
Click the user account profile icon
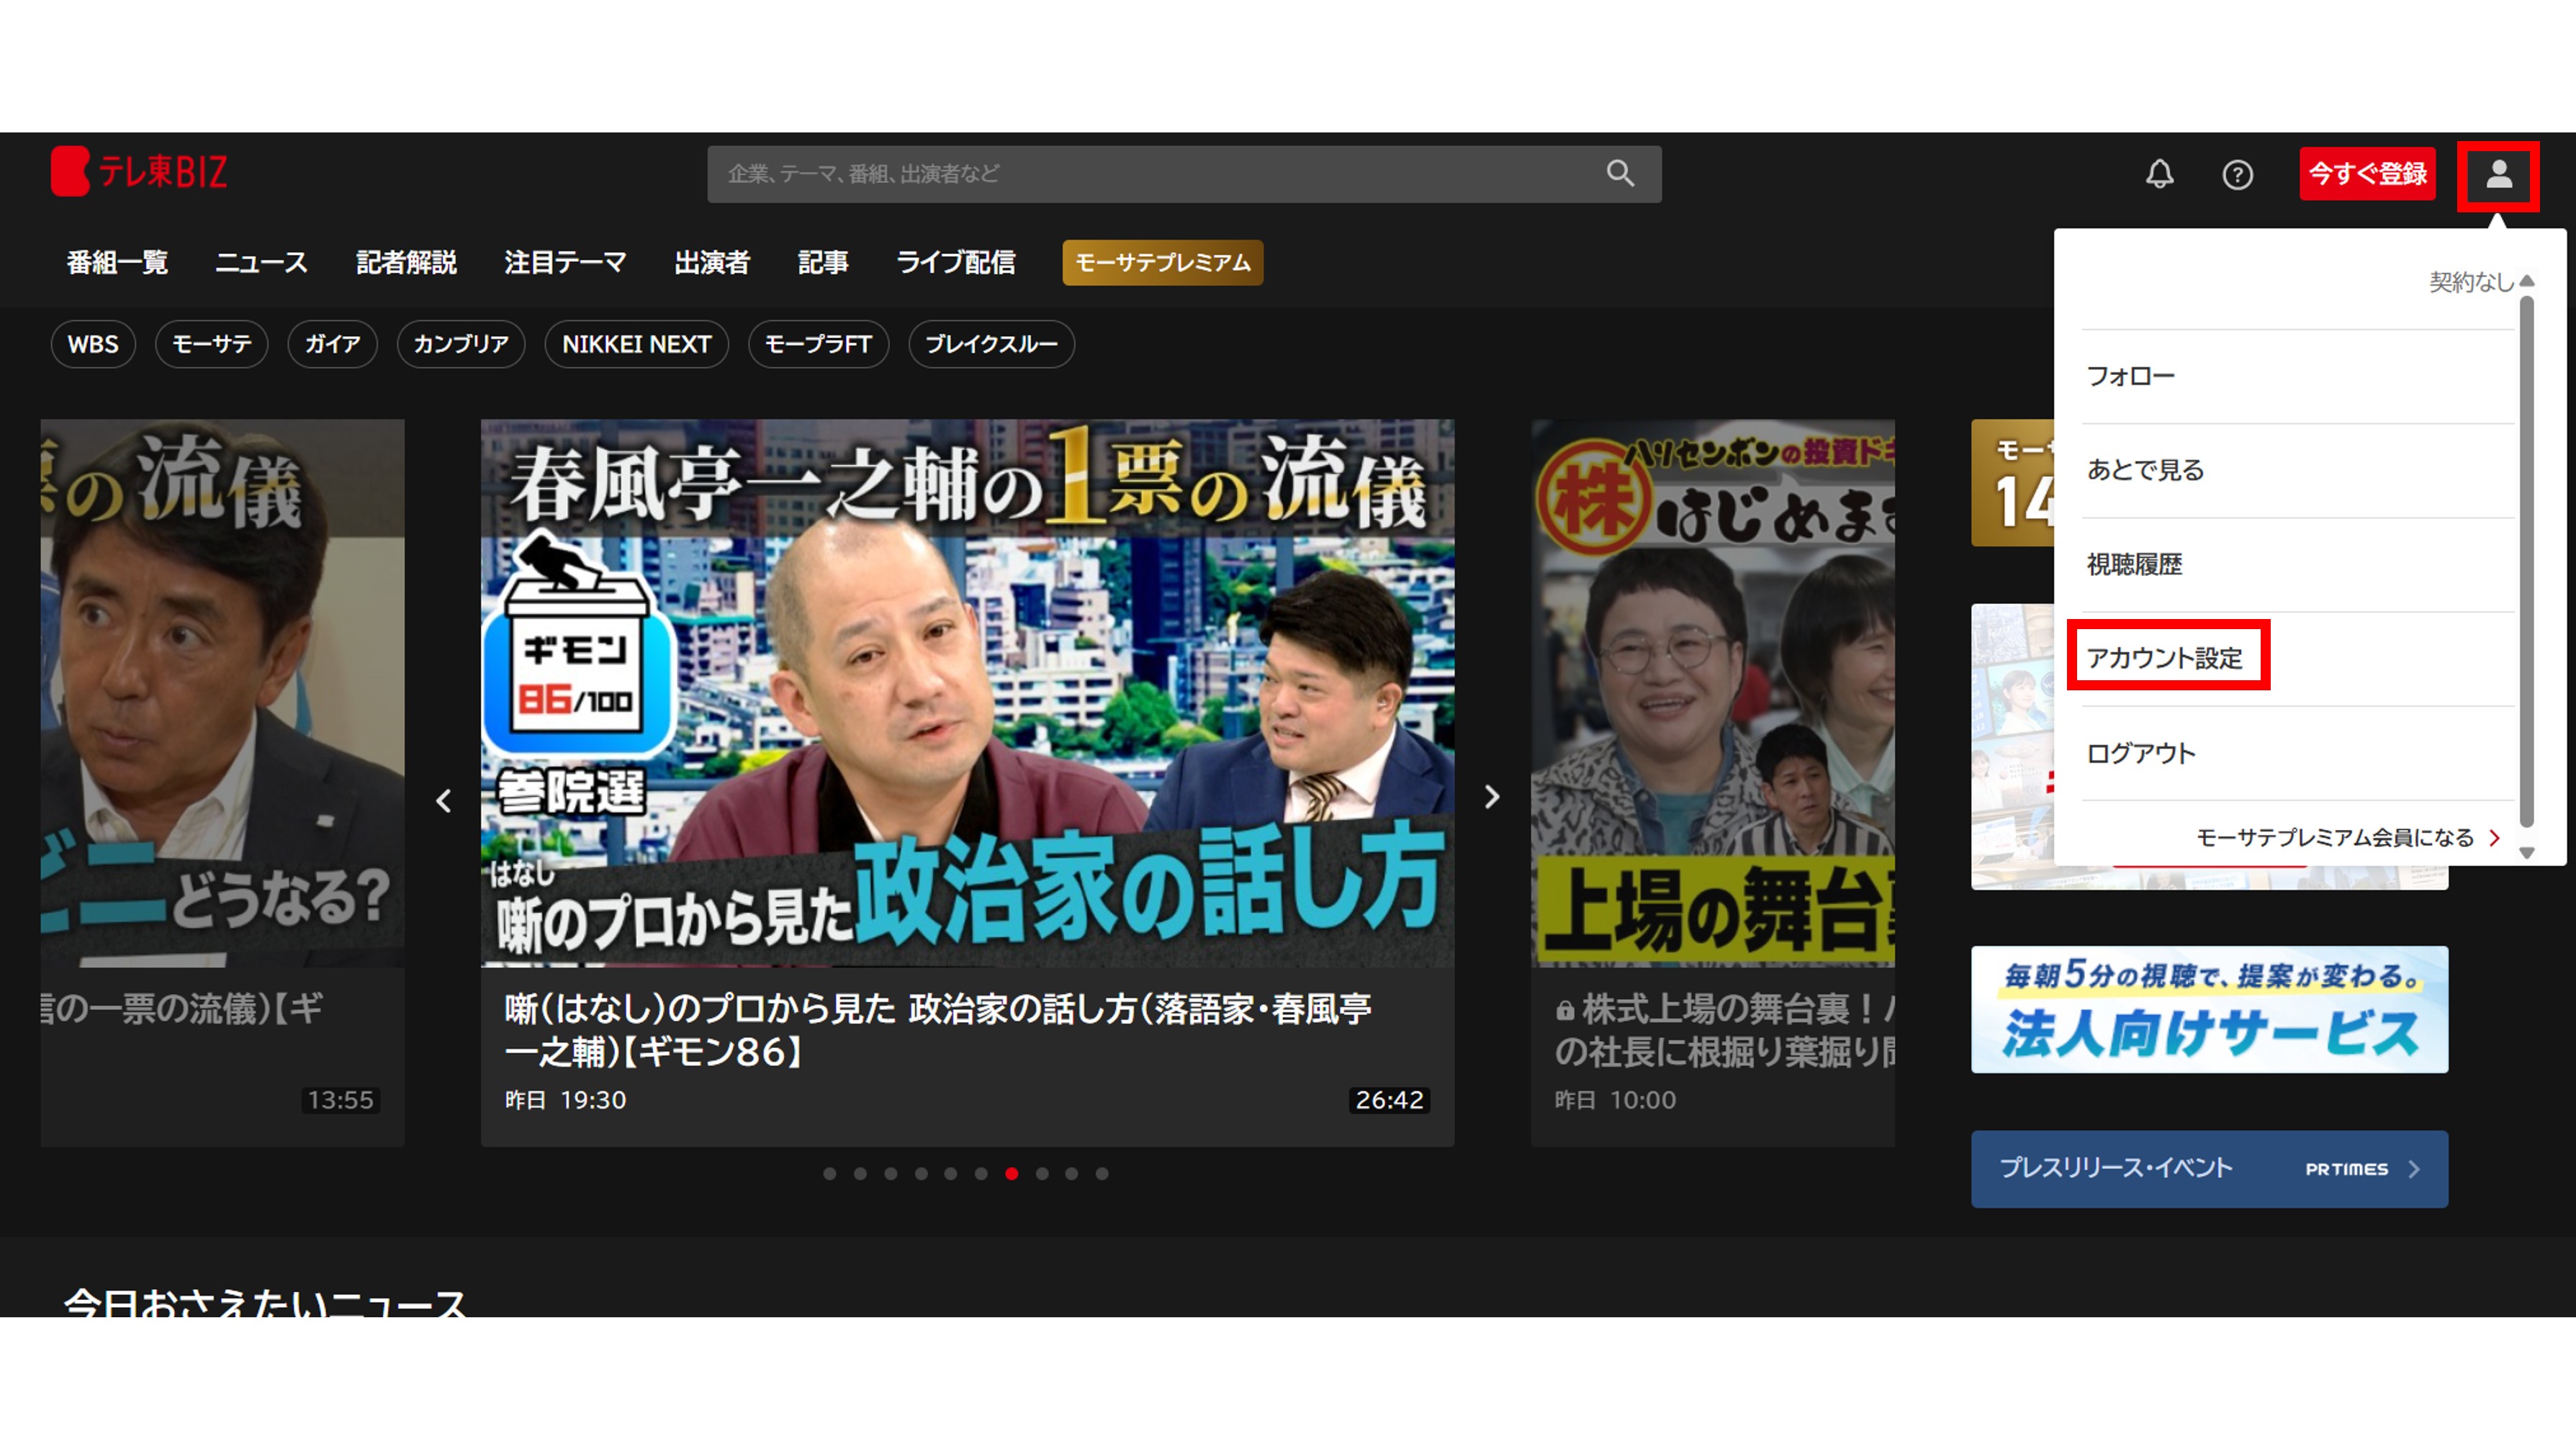coord(2498,176)
